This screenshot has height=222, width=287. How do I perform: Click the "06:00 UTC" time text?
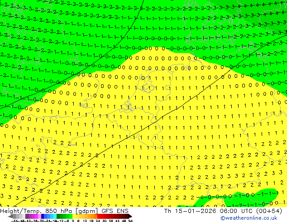pos(236,211)
